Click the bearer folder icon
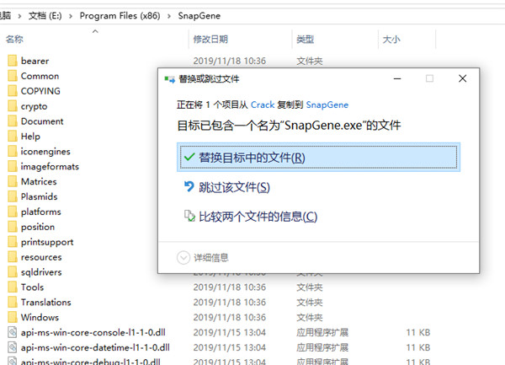 click(13, 61)
